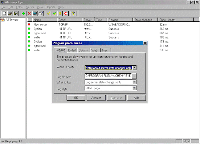
Task: Switch to the Logging tab
Action: pyautogui.click(x=61, y=50)
